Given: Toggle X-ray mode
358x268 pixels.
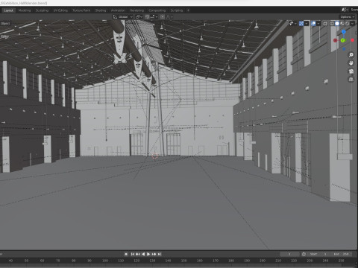Looking at the screenshot, I should pyautogui.click(x=325, y=24).
